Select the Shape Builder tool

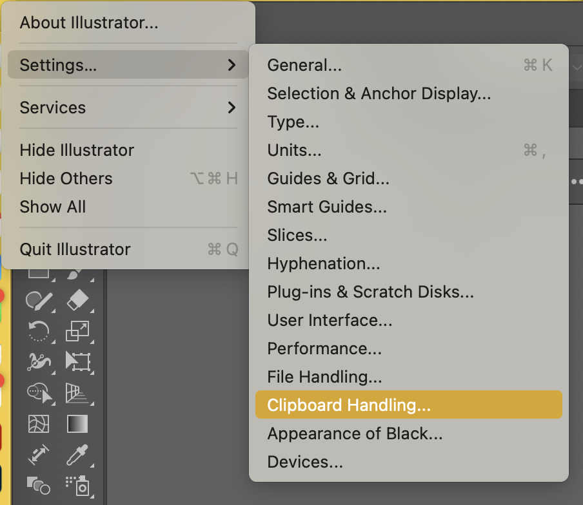(39, 393)
